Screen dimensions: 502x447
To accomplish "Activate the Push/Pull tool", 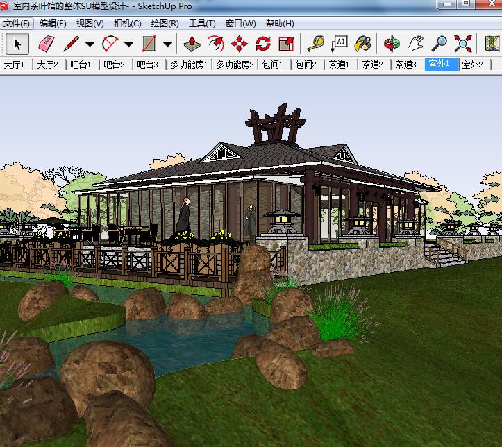I will click(192, 44).
